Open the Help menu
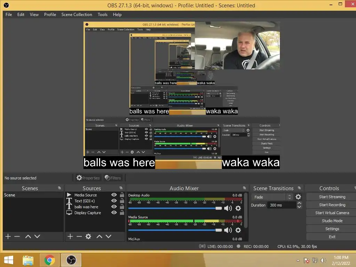Screen dimensions: 356x267 click(x=117, y=15)
